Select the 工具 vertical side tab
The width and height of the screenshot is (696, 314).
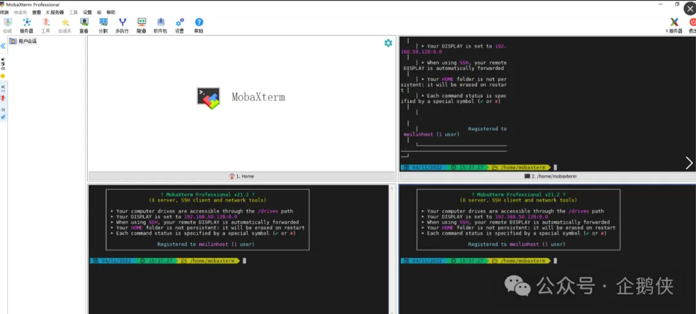pyautogui.click(x=3, y=92)
